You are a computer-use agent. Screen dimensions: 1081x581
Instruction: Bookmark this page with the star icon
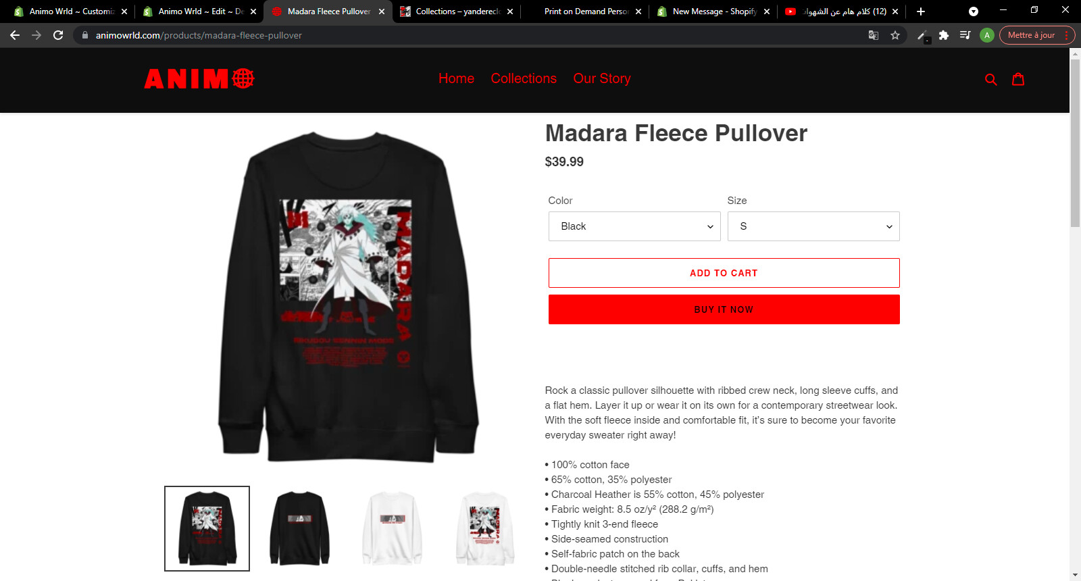895,35
